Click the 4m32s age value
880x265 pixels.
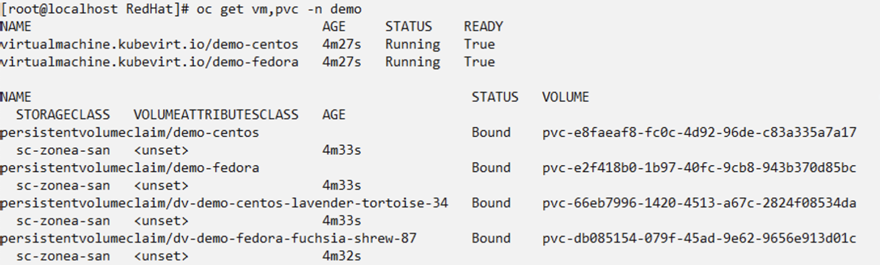pos(342,256)
